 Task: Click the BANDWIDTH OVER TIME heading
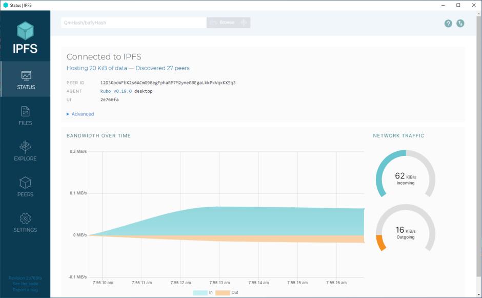pos(98,135)
